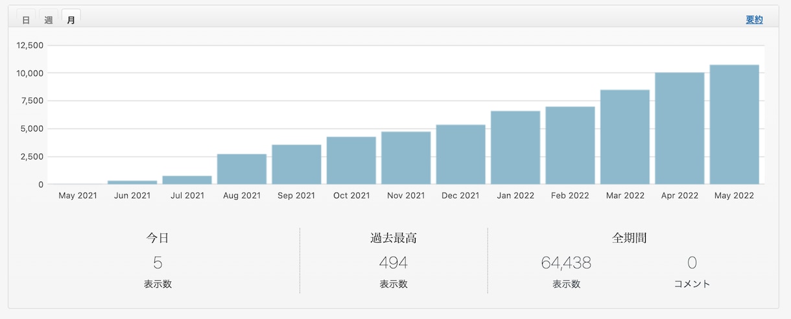Click the Jun 2021 axis label
The image size is (791, 319).
click(x=132, y=195)
